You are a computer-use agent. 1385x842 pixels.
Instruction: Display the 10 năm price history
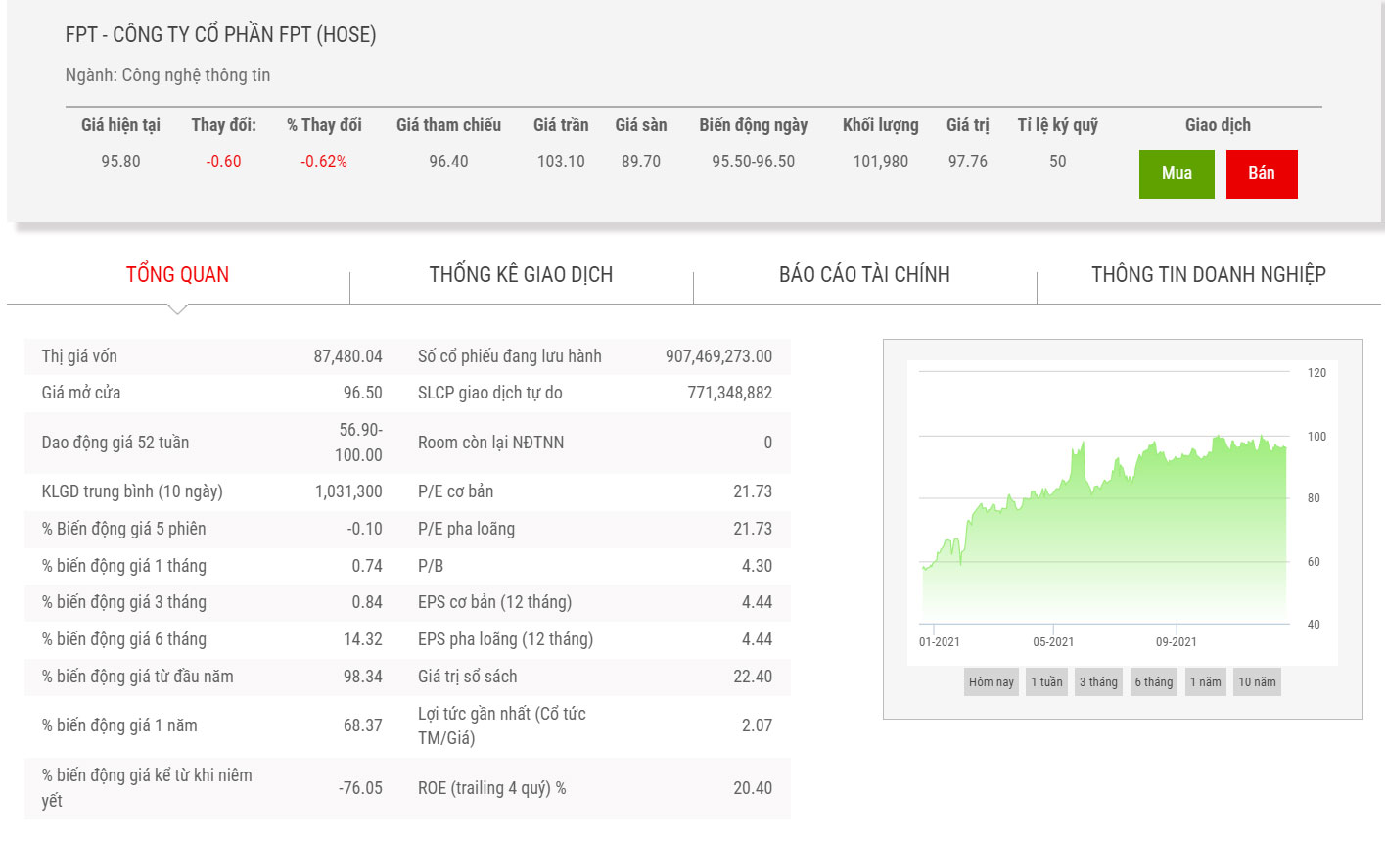pyautogui.click(x=1257, y=682)
